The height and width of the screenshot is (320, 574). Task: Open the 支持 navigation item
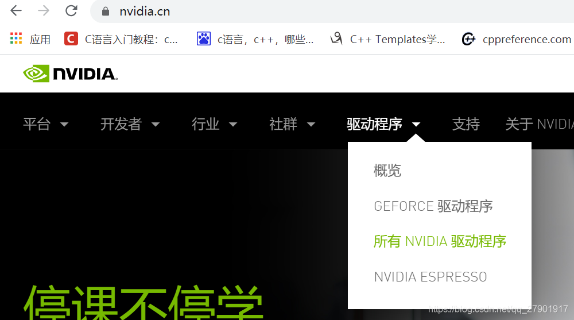466,124
